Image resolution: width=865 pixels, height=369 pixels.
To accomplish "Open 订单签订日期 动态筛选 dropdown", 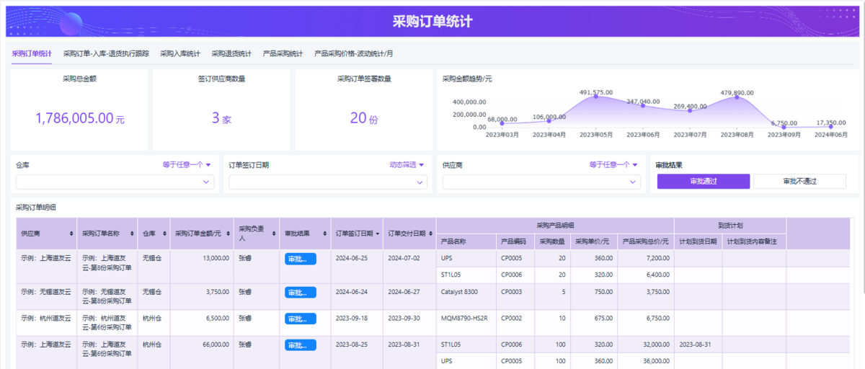I will coord(407,164).
